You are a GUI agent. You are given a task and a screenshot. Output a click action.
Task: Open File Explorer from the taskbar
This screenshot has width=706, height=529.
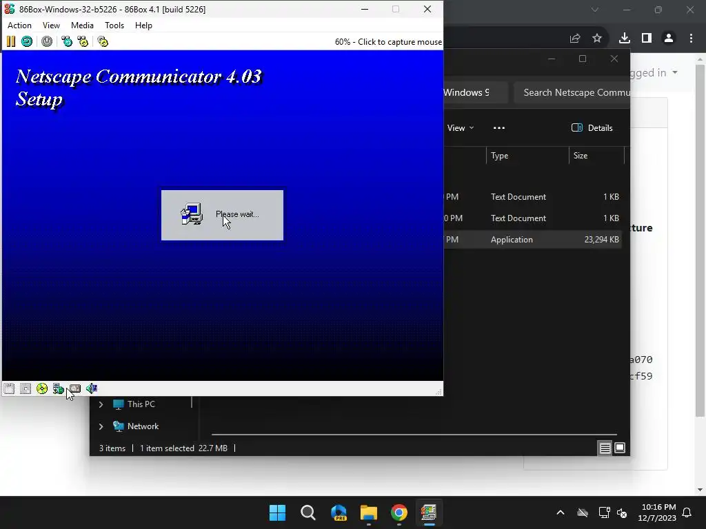point(369,512)
